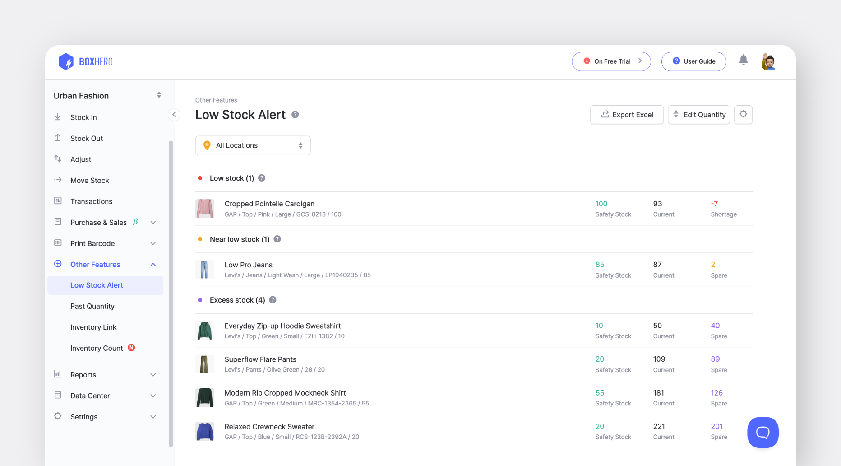The height and width of the screenshot is (466, 841).
Task: Toggle the Urban Fashion workspace switcher
Action: click(159, 95)
